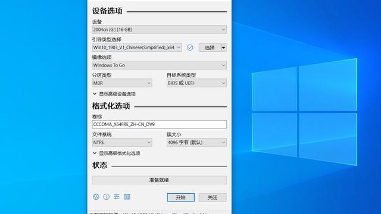The image size is (381, 214).
Task: Open the device dropdown 2004cn (G:) [16 GB]
Action: (x=160, y=30)
